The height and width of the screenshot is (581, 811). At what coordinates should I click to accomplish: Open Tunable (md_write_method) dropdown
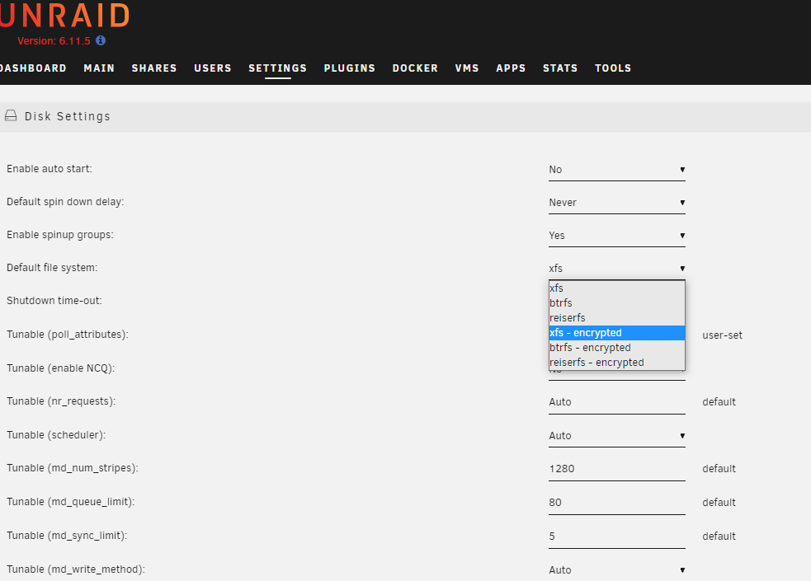[x=617, y=570]
